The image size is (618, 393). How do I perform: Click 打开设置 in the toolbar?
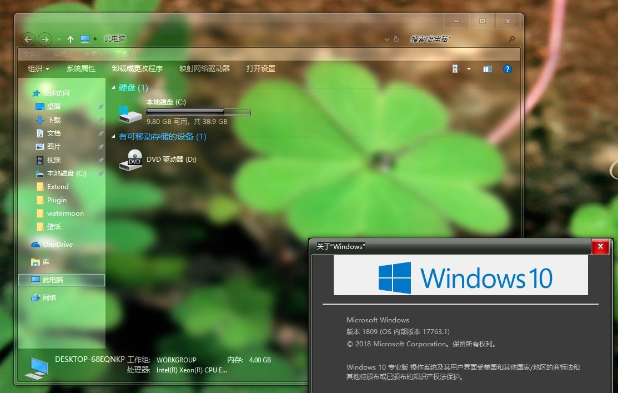pyautogui.click(x=261, y=69)
